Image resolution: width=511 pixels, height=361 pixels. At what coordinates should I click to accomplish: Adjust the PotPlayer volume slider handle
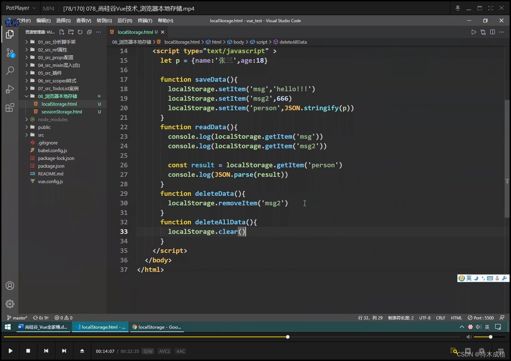click(491, 337)
